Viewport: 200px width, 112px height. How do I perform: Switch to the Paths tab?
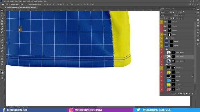pyautogui.click(x=173, y=9)
